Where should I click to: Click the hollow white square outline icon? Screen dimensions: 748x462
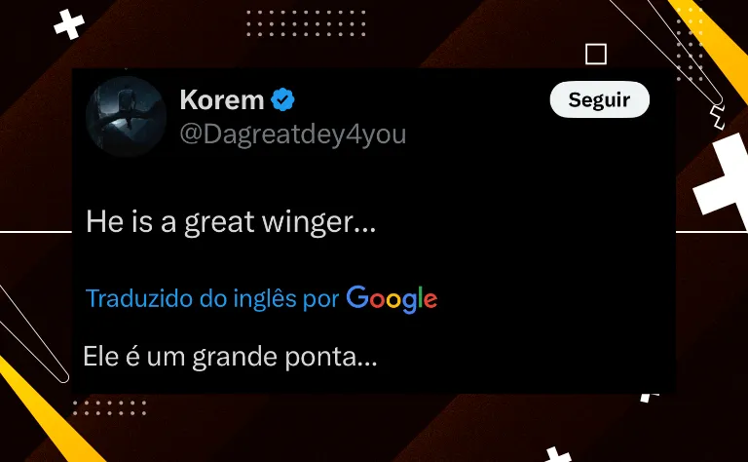pos(596,54)
